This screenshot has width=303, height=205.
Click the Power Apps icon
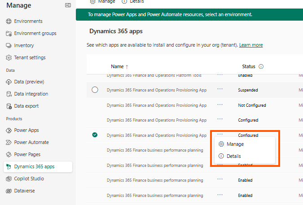coord(9,130)
